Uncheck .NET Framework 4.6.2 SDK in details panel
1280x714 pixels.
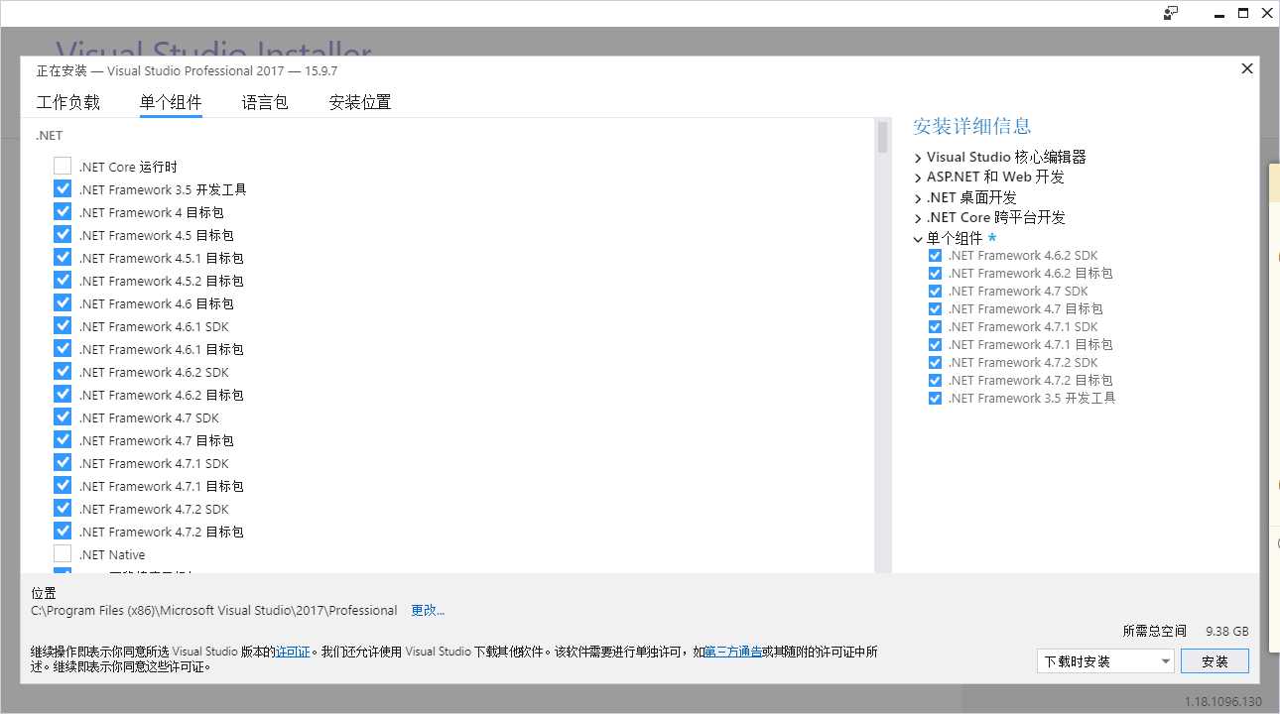(x=935, y=255)
